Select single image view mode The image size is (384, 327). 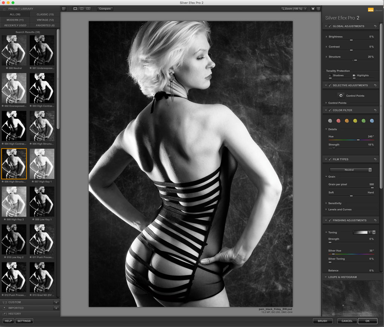75,9
